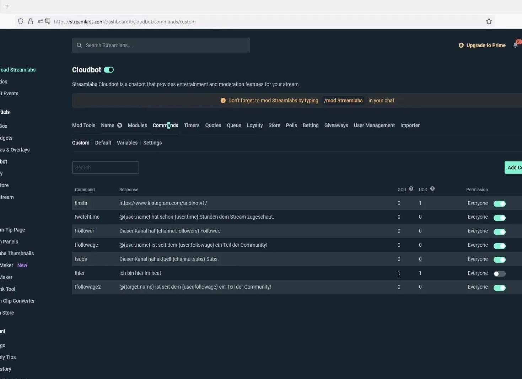Click the command search input field
This screenshot has height=379, width=522.
pos(105,167)
